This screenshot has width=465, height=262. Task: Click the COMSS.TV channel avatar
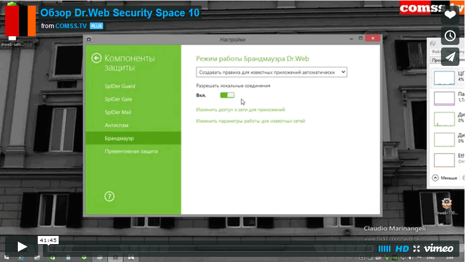pyautogui.click(x=20, y=21)
